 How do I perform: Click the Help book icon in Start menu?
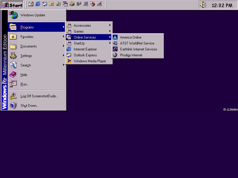13,75
